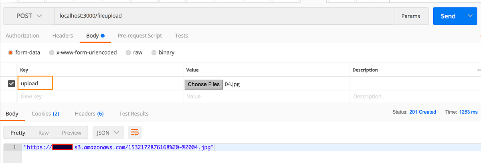Select the binary body option

pos(163,52)
